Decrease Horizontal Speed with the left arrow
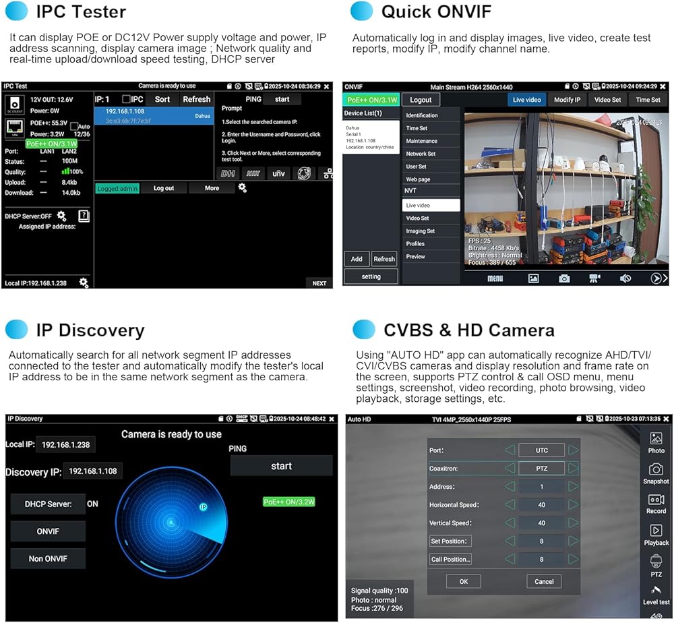 (x=510, y=504)
